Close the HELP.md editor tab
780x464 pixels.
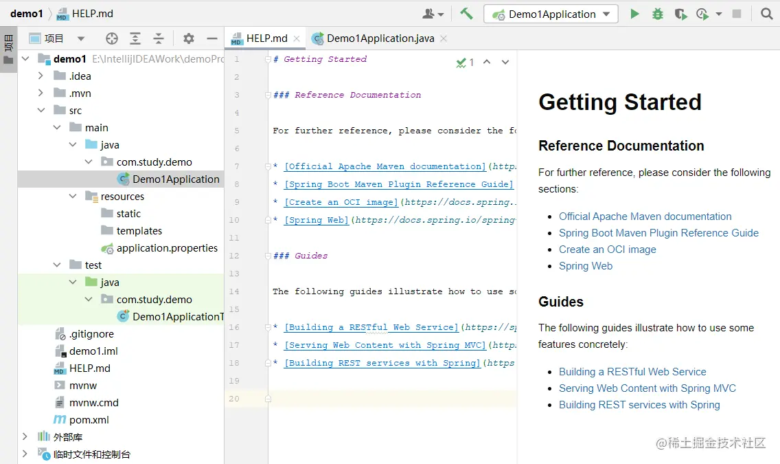pos(297,38)
